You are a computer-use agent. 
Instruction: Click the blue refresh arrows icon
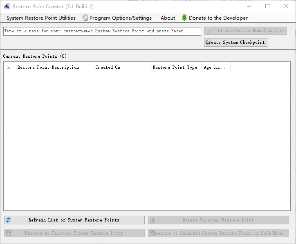click(x=8, y=220)
